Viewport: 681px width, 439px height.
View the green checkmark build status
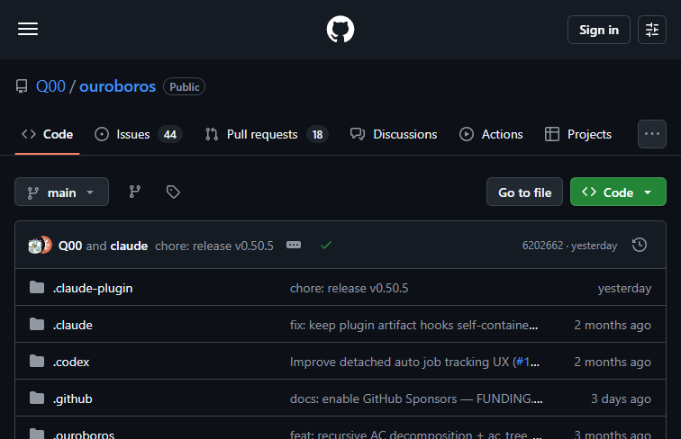tap(326, 245)
